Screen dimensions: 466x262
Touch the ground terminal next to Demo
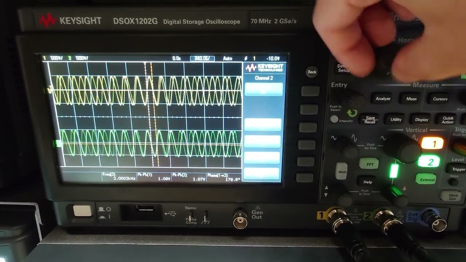pyautogui.click(x=206, y=217)
